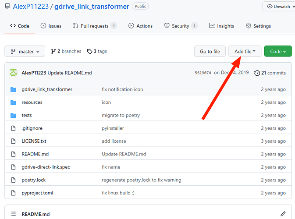Click the README.md heading in the preview panel
Viewport: 295px width, 219px height.
point(36,214)
